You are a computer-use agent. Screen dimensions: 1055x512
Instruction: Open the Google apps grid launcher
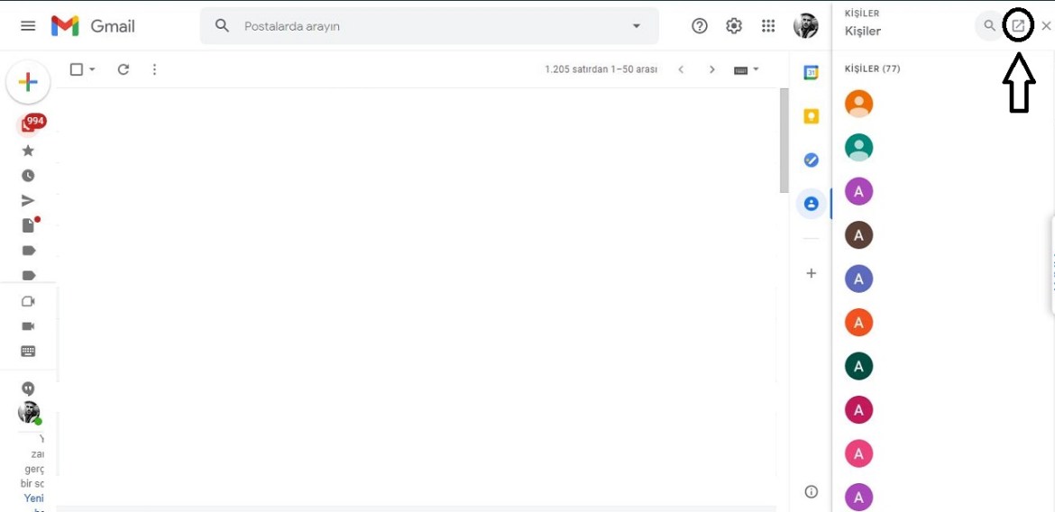[768, 26]
